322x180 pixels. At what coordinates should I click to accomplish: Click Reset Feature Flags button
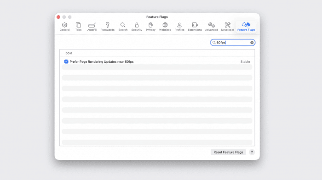click(228, 152)
